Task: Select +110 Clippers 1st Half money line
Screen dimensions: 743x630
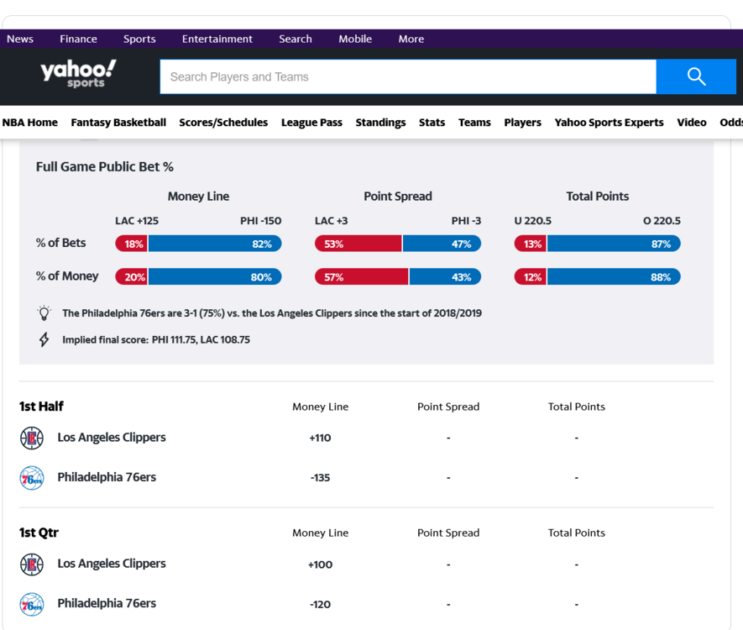Action: coord(320,438)
